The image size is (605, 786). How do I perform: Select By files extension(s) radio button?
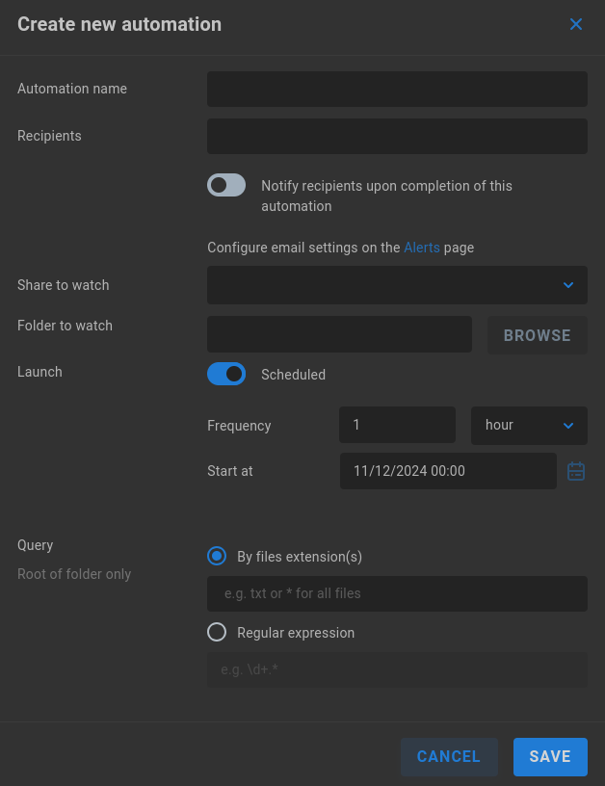217,557
